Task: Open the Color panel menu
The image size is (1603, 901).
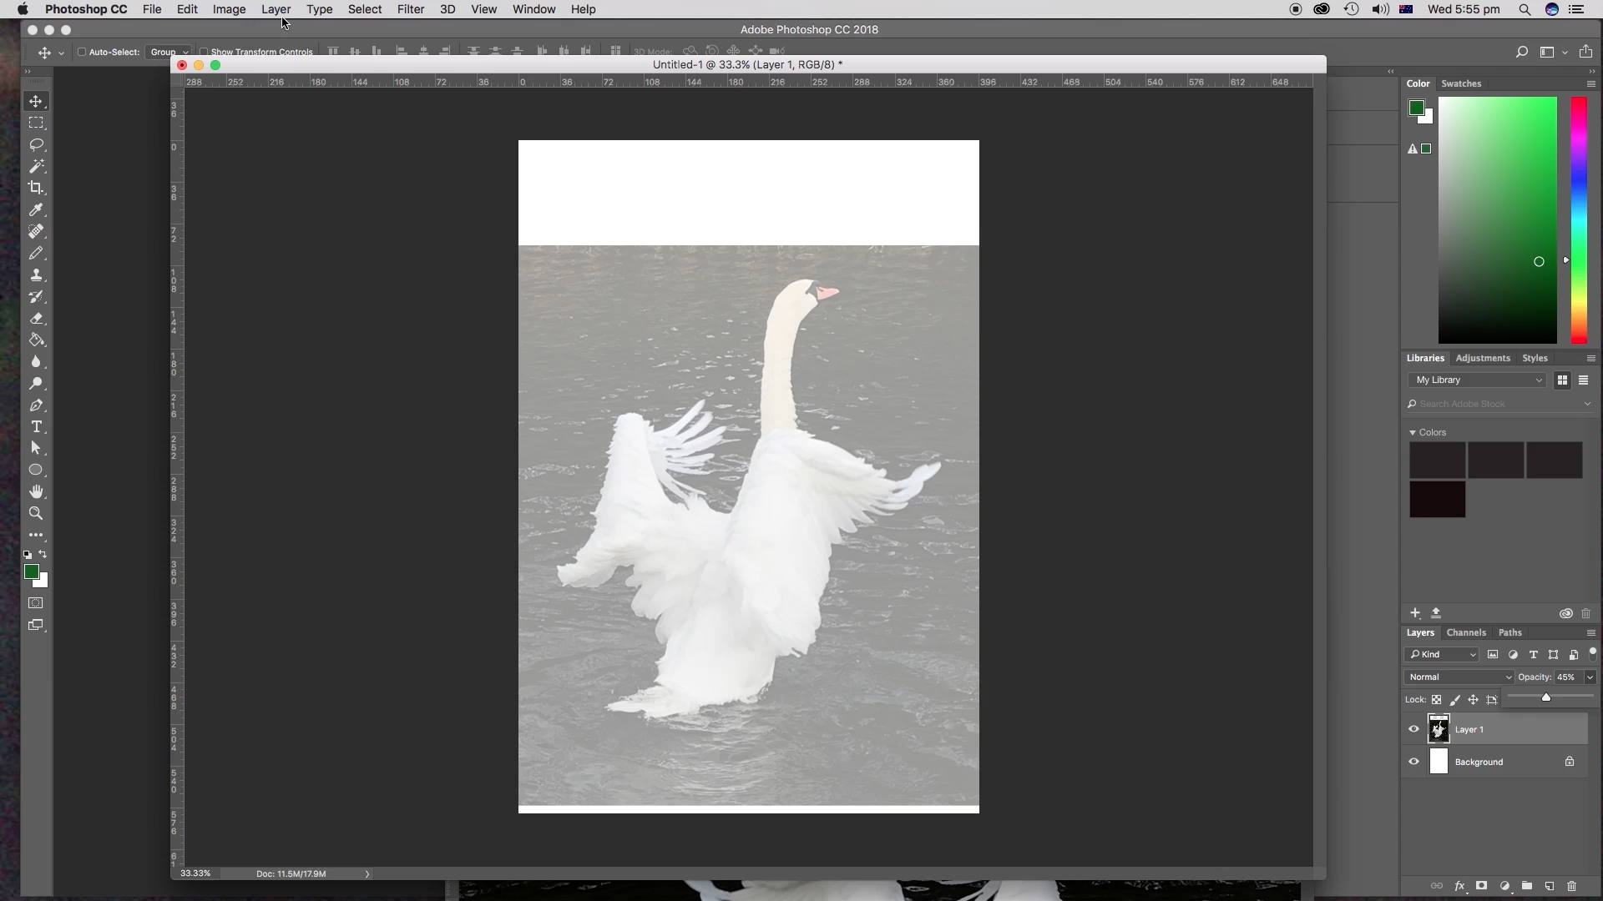Action: pos(1590,84)
